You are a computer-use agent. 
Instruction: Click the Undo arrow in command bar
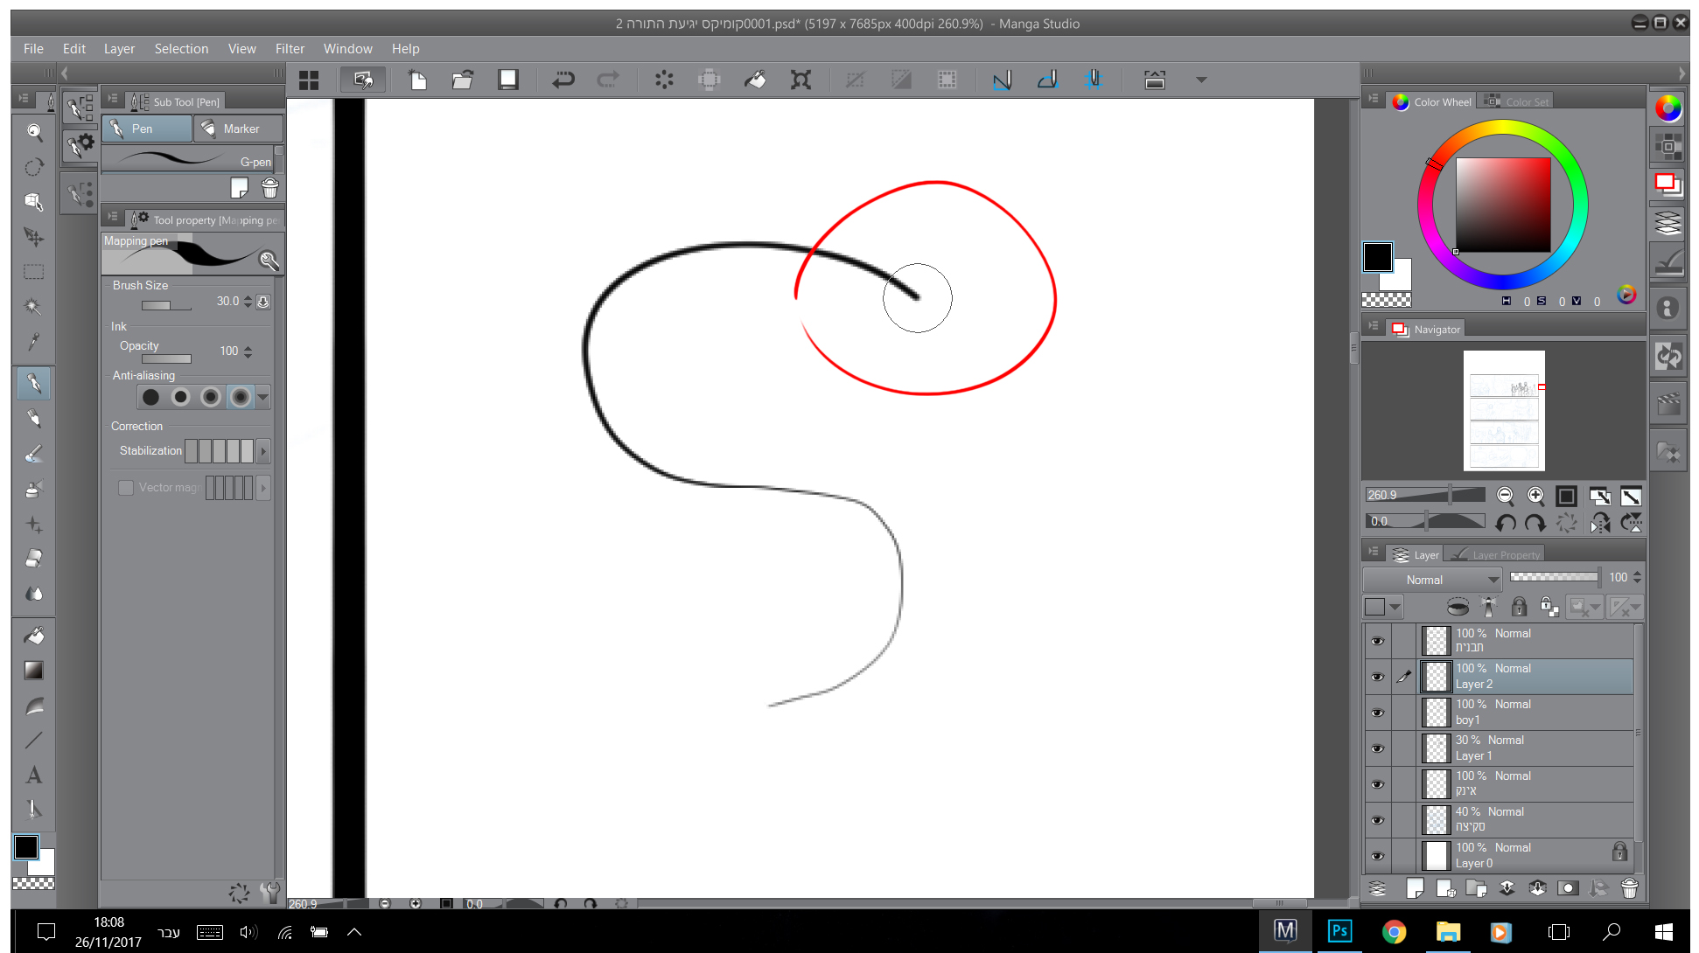coord(563,80)
